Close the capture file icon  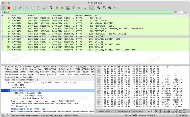(x=38, y=8)
